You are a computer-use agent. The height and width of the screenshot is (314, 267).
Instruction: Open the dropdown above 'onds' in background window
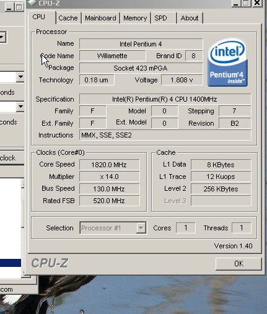tap(20, 77)
